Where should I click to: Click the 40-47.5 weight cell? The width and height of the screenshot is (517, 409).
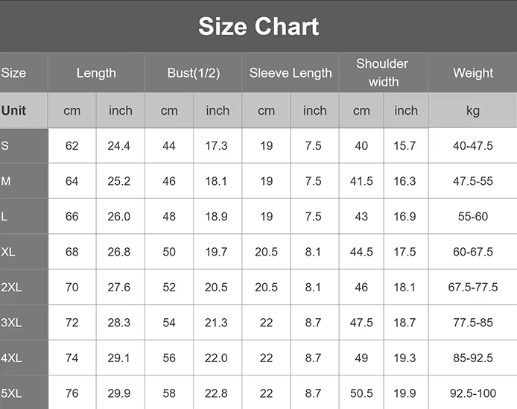click(x=472, y=146)
